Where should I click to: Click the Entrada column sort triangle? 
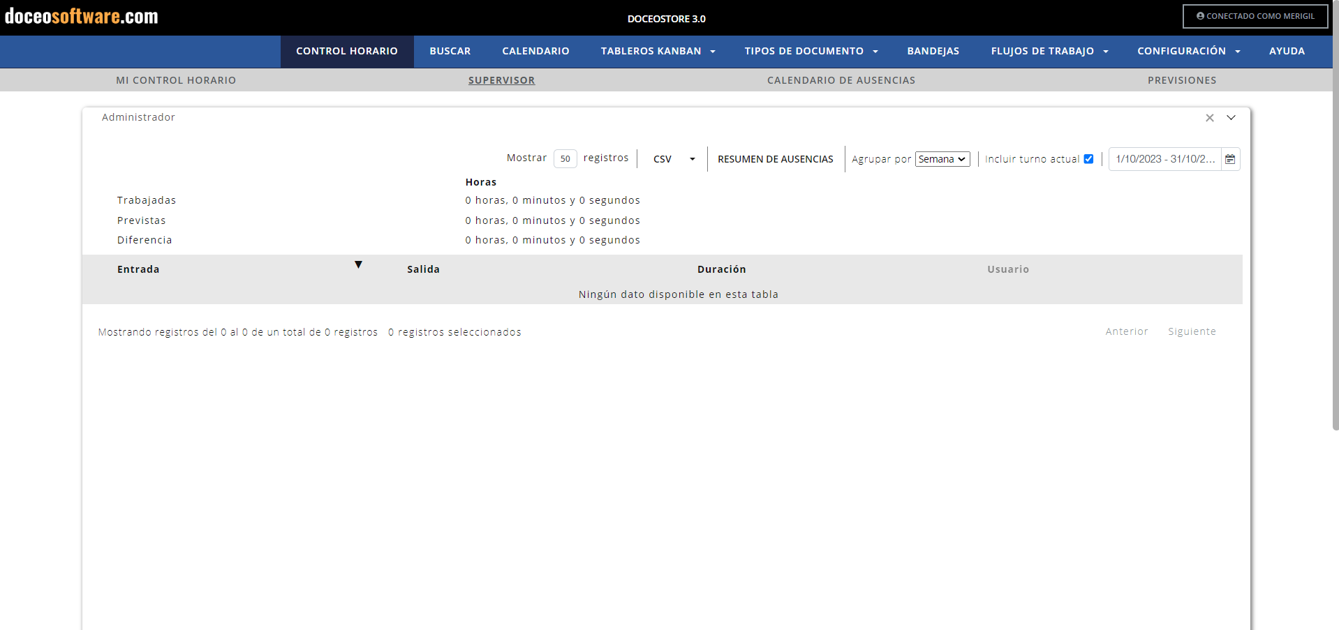(x=358, y=264)
